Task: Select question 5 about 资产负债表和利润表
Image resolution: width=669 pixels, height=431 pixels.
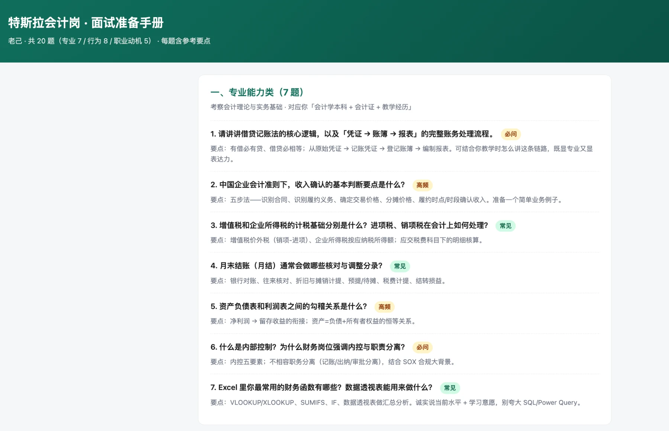Action: (289, 306)
